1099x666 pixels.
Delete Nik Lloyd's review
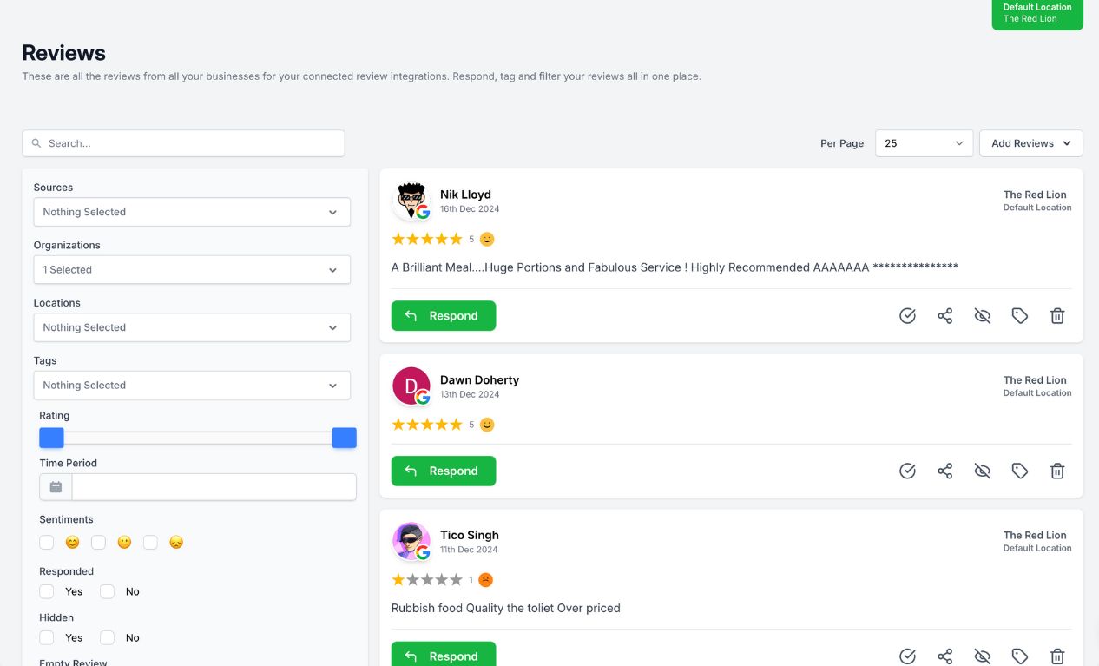point(1057,315)
